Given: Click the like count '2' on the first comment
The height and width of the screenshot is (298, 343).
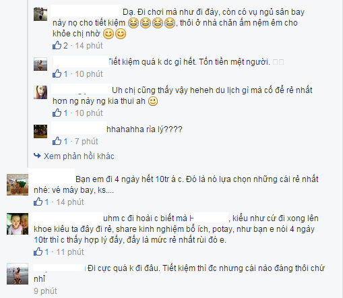Looking at the screenshot, I should click(65, 46).
